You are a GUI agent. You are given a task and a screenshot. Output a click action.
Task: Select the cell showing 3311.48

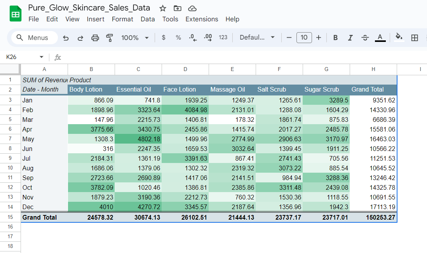point(279,187)
